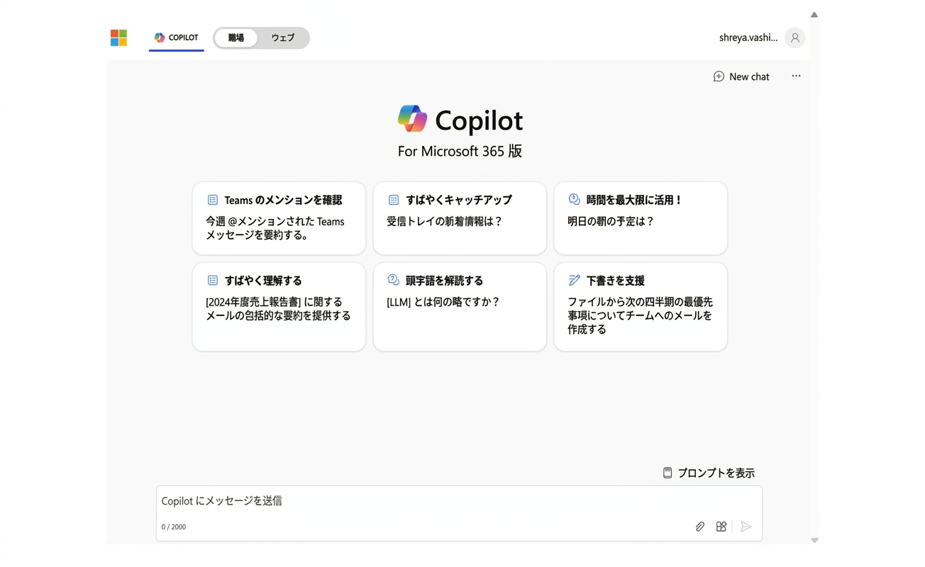Select the 頭字語を解読する prompt card

(460, 307)
